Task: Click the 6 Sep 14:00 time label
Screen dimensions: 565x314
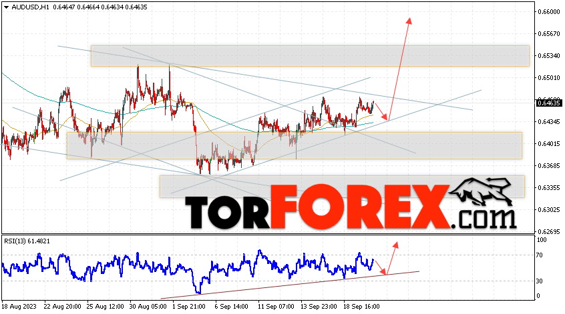Action: (231, 307)
